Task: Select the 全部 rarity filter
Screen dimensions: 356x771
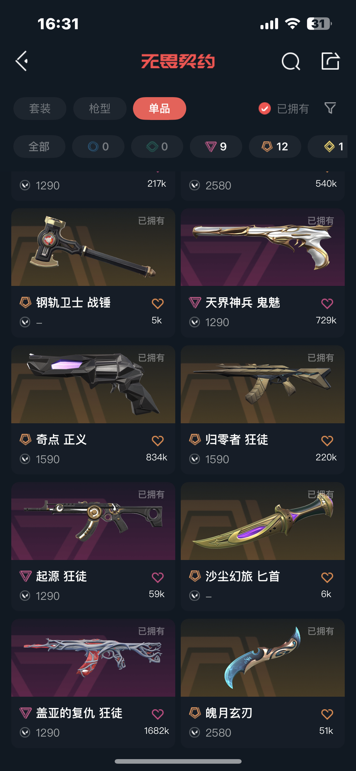Action: coord(39,146)
